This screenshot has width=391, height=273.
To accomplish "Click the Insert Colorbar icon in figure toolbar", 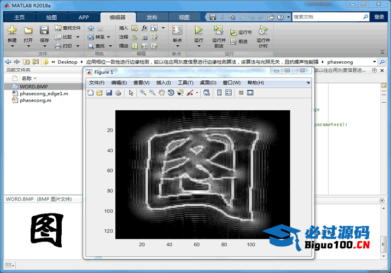I will click(219, 93).
